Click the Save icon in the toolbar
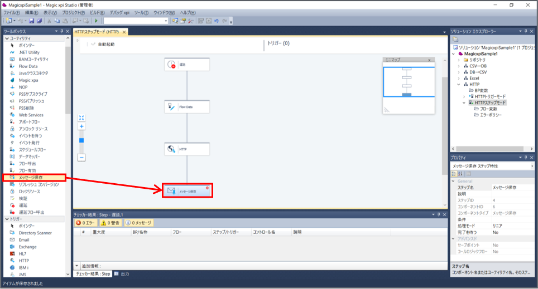 point(31,21)
